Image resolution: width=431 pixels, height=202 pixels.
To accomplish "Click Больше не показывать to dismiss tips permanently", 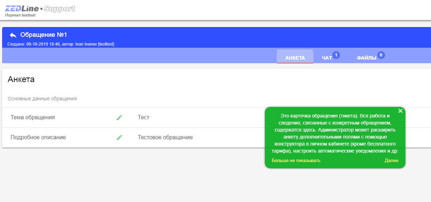I will pyautogui.click(x=296, y=160).
